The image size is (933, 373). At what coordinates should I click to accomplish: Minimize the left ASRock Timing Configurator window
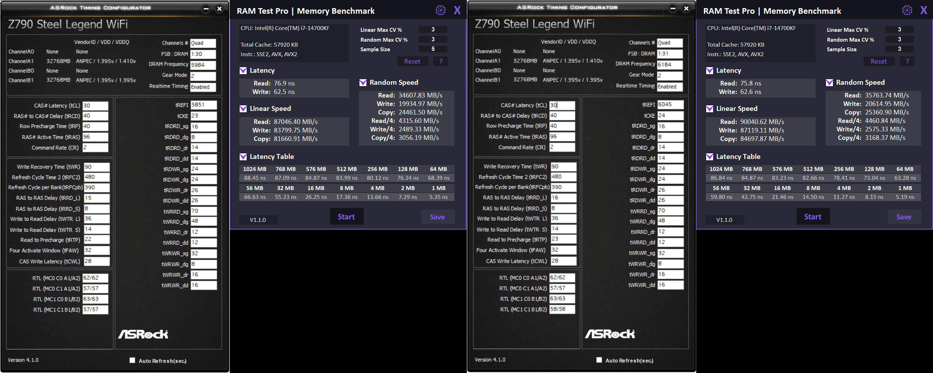tap(206, 9)
